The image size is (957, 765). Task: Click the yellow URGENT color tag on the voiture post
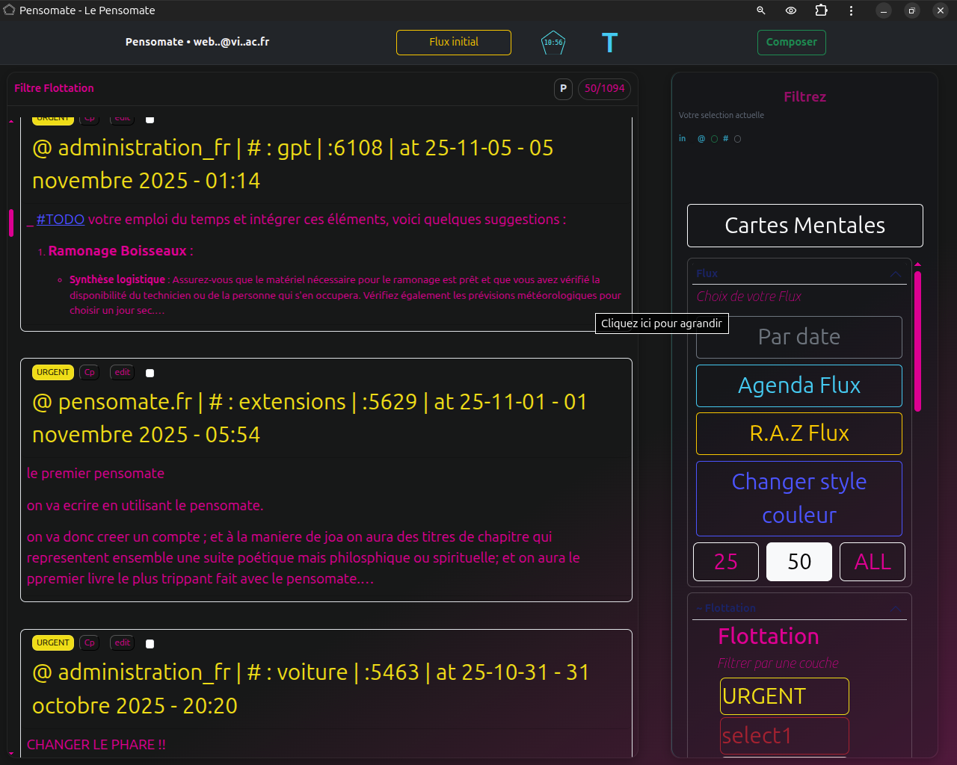point(52,642)
